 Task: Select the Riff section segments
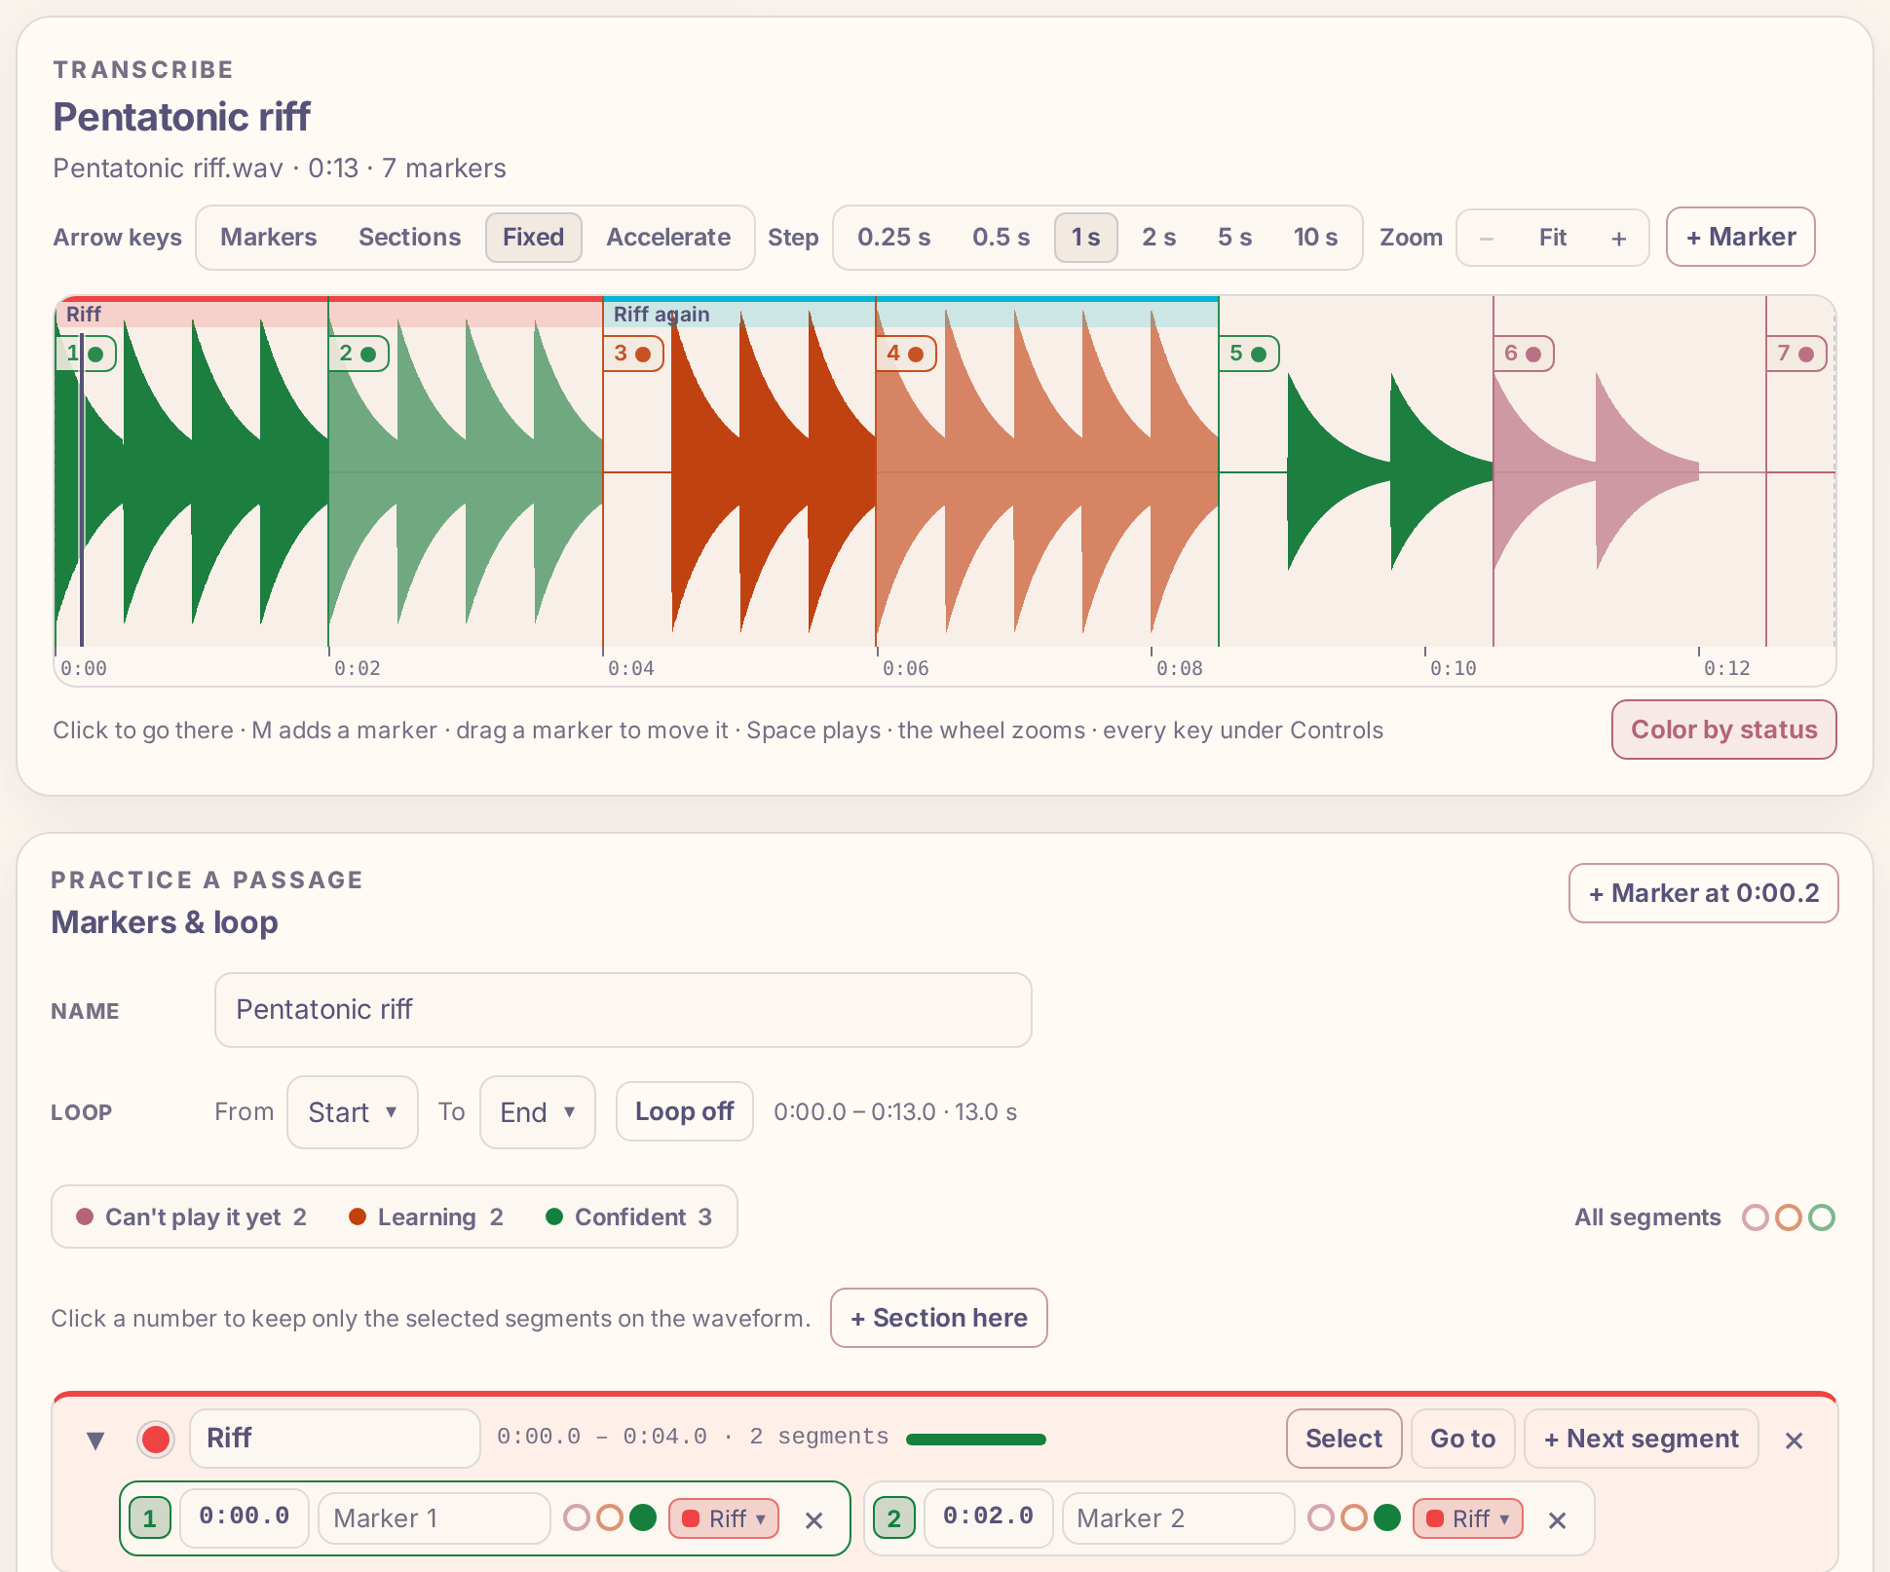click(1343, 1439)
